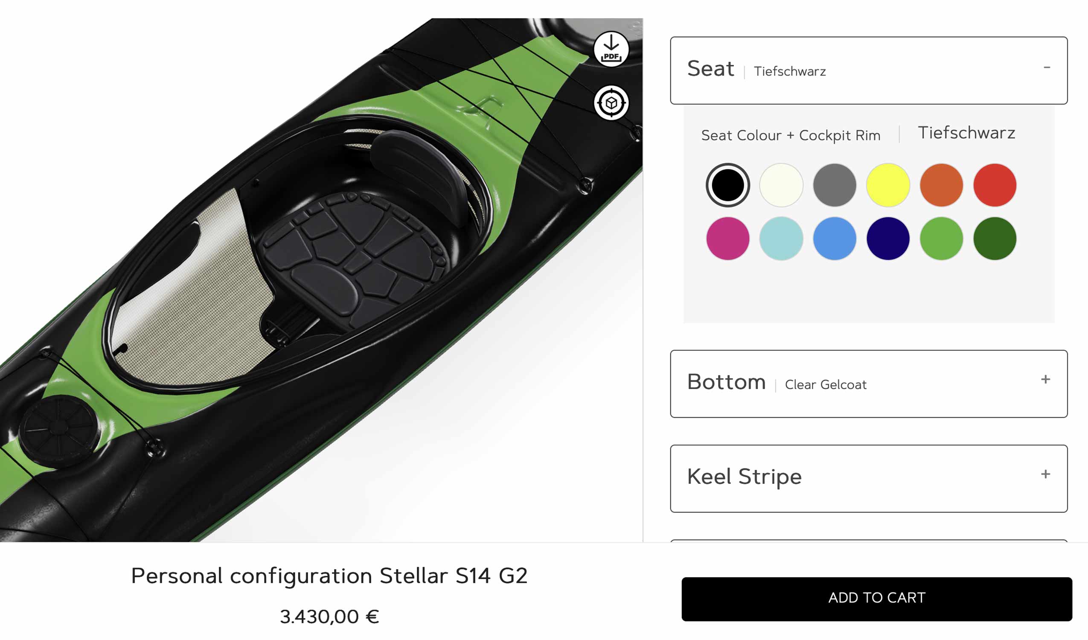Select the magenta seat colour swatch
This screenshot has width=1088, height=640.
(x=727, y=239)
